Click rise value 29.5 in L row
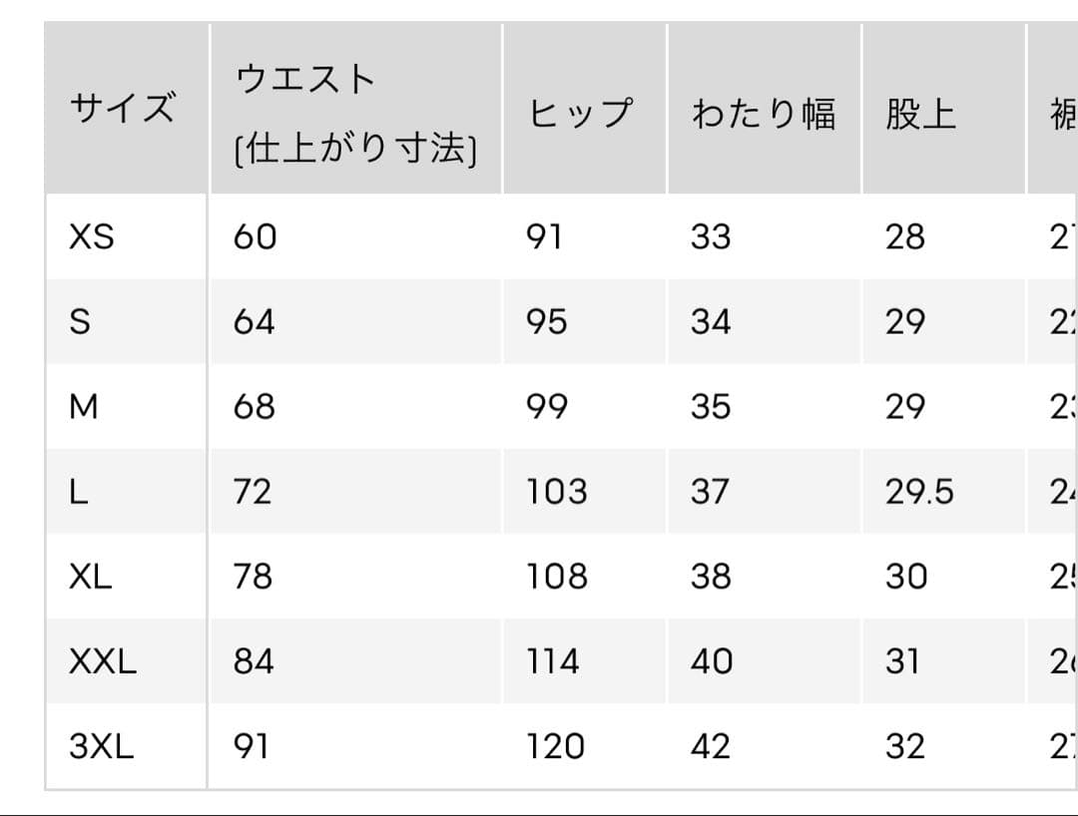1078x816 pixels. click(919, 492)
